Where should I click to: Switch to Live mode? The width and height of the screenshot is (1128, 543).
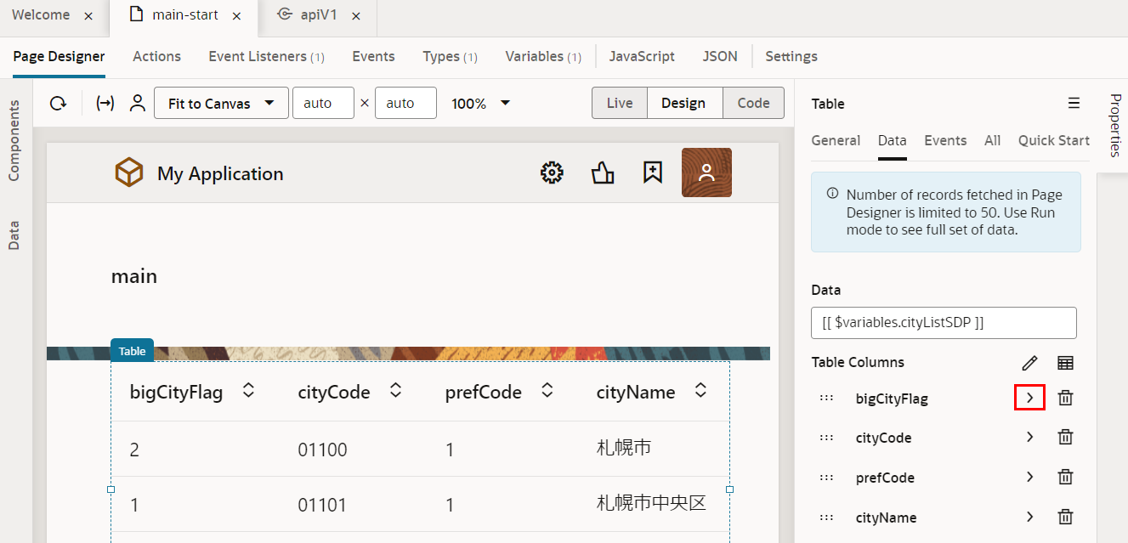pyautogui.click(x=620, y=103)
